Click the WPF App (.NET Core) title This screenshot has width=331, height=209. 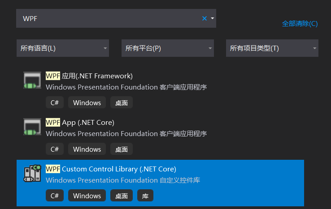[80, 123]
